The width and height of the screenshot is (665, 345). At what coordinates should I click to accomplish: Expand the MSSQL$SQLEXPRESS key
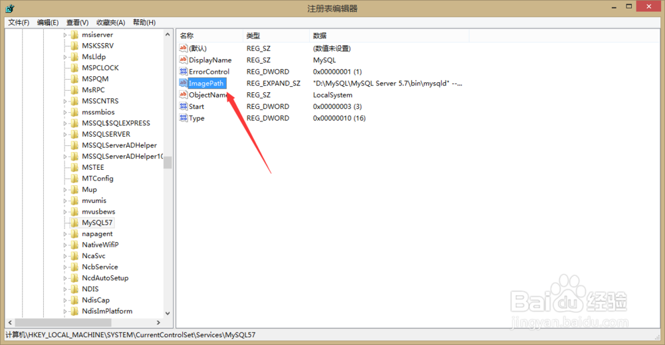(x=65, y=123)
